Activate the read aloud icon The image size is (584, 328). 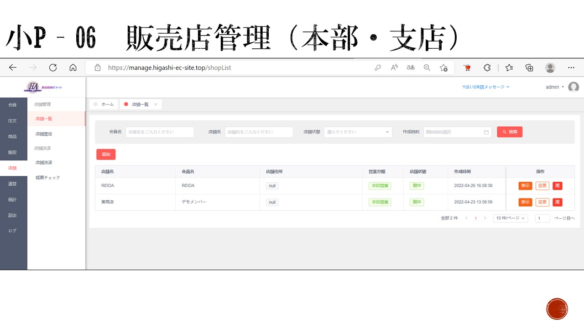pyautogui.click(x=394, y=67)
